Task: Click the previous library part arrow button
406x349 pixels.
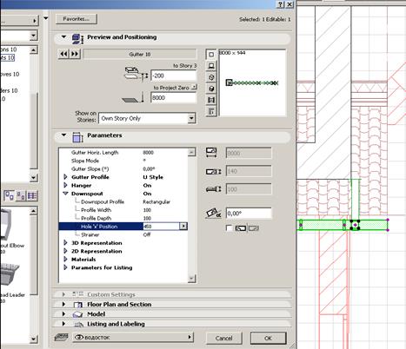Action: [63, 54]
